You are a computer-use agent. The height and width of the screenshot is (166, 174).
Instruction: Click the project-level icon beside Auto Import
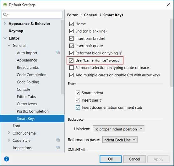[58, 53]
